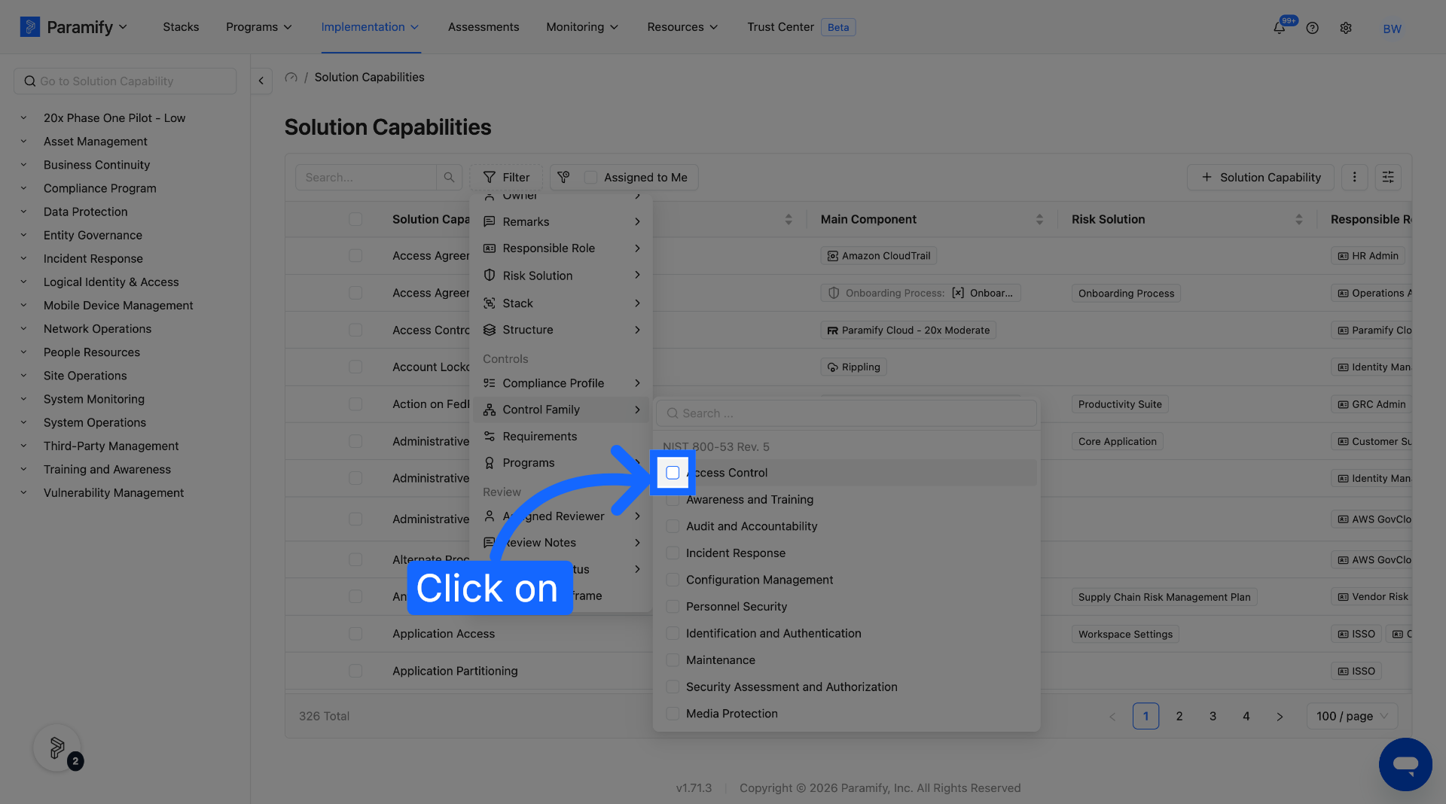This screenshot has height=804, width=1446.
Task: Select the header select-all checkbox
Action: coord(355,219)
